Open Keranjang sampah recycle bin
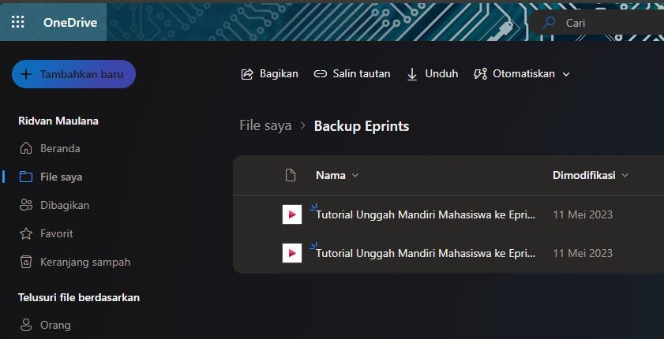Image resolution: width=664 pixels, height=339 pixels. pyautogui.click(x=84, y=262)
